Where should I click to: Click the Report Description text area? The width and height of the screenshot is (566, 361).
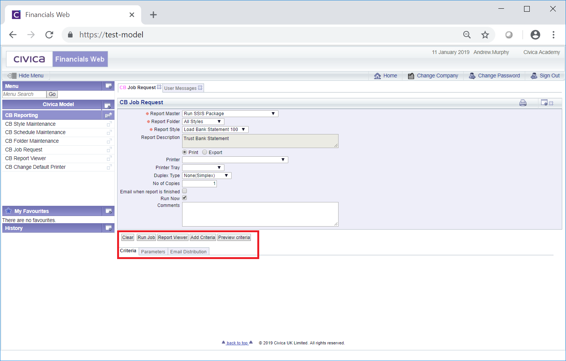coord(260,141)
